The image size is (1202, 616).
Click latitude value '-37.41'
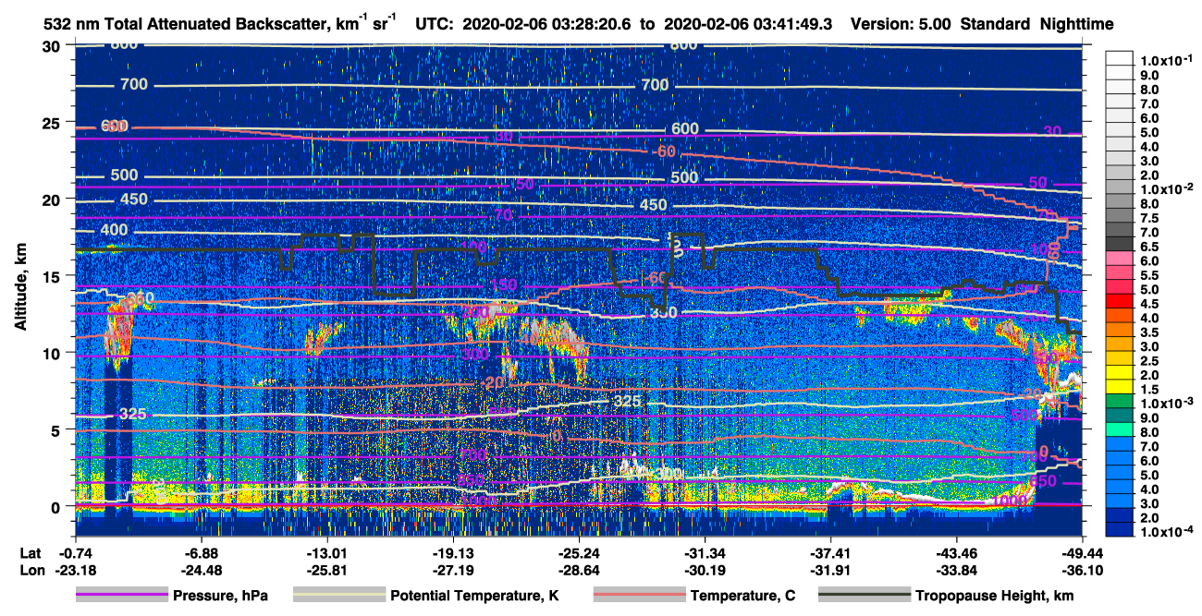pyautogui.click(x=830, y=554)
